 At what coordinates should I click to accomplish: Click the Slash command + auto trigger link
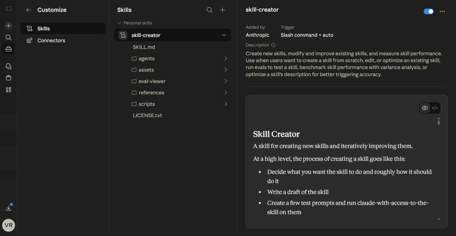pos(307,35)
